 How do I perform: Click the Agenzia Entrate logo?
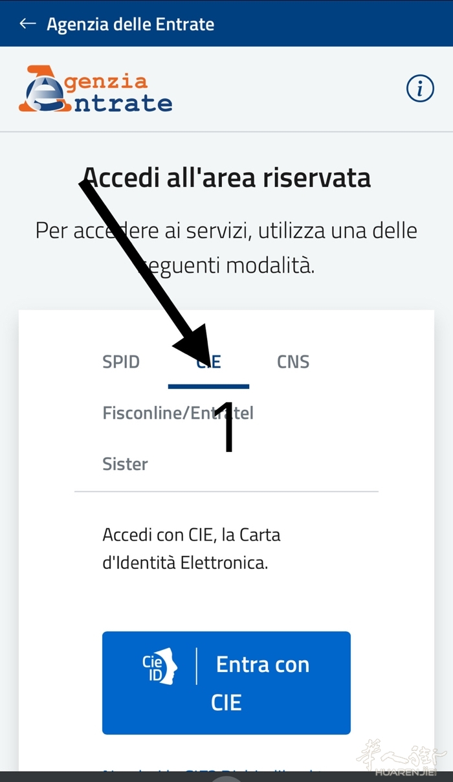95,89
